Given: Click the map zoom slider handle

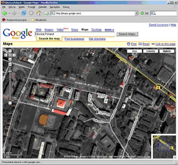Looking at the screenshot, I should [x=10, y=71].
